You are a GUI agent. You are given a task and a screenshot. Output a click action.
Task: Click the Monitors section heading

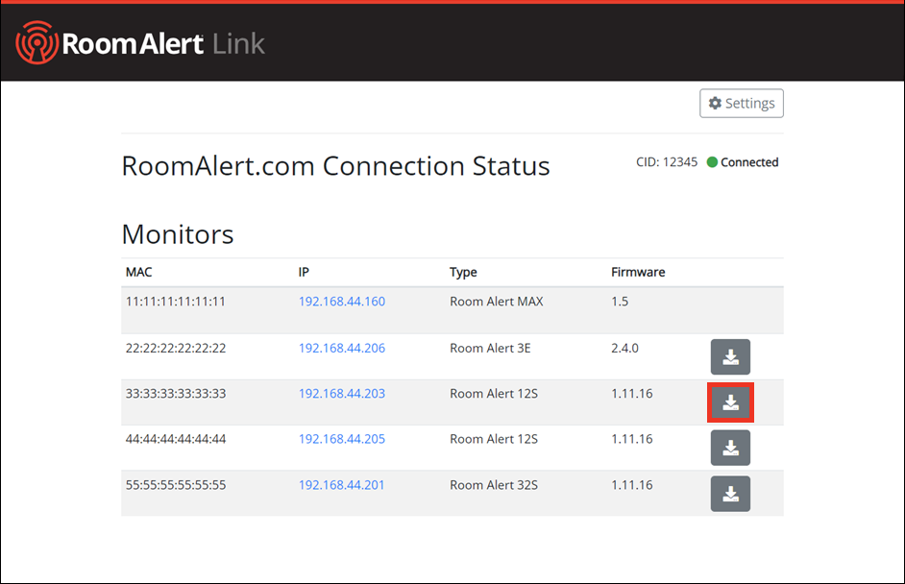point(178,234)
